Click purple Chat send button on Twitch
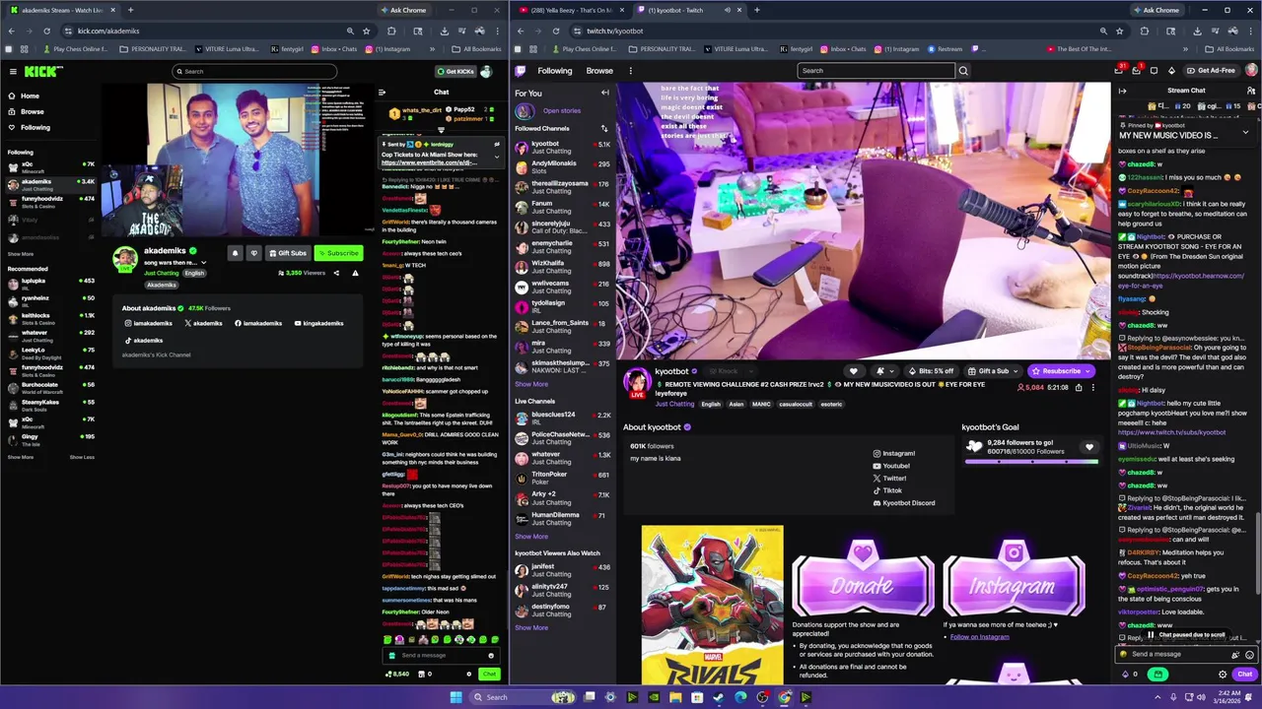The width and height of the screenshot is (1262, 709). [1244, 675]
